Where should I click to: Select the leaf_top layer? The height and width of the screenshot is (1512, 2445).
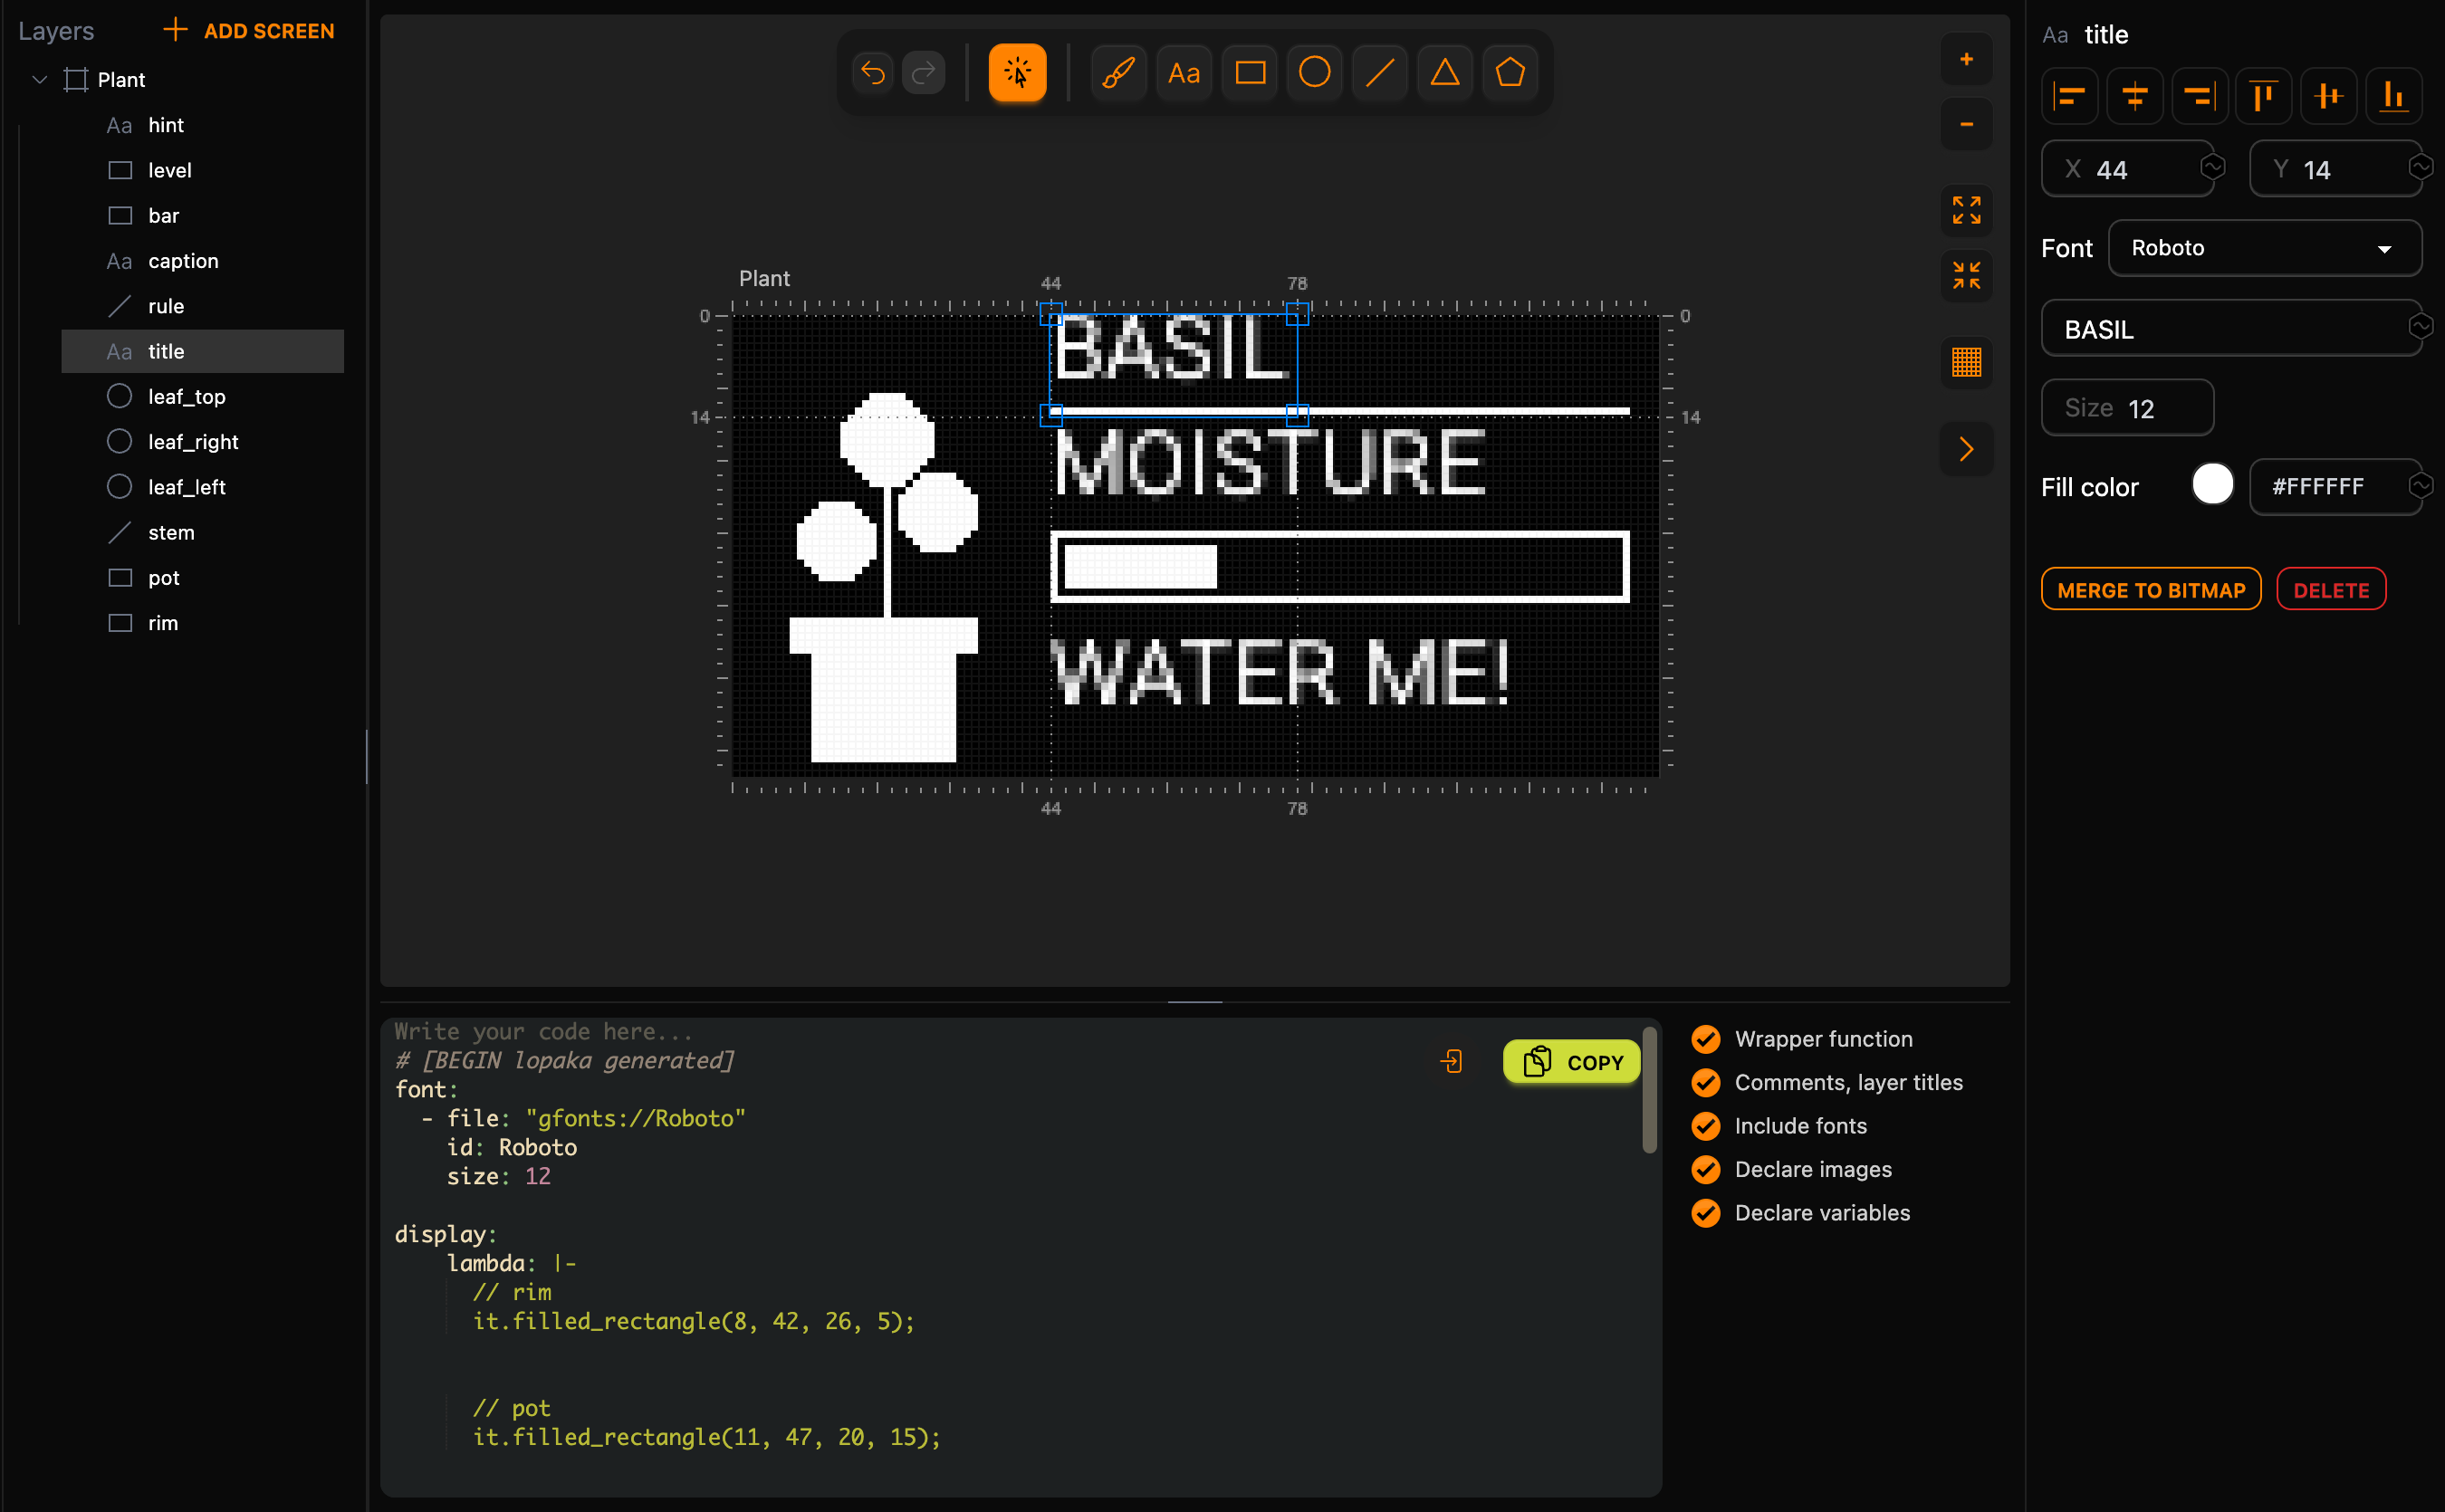203,397
